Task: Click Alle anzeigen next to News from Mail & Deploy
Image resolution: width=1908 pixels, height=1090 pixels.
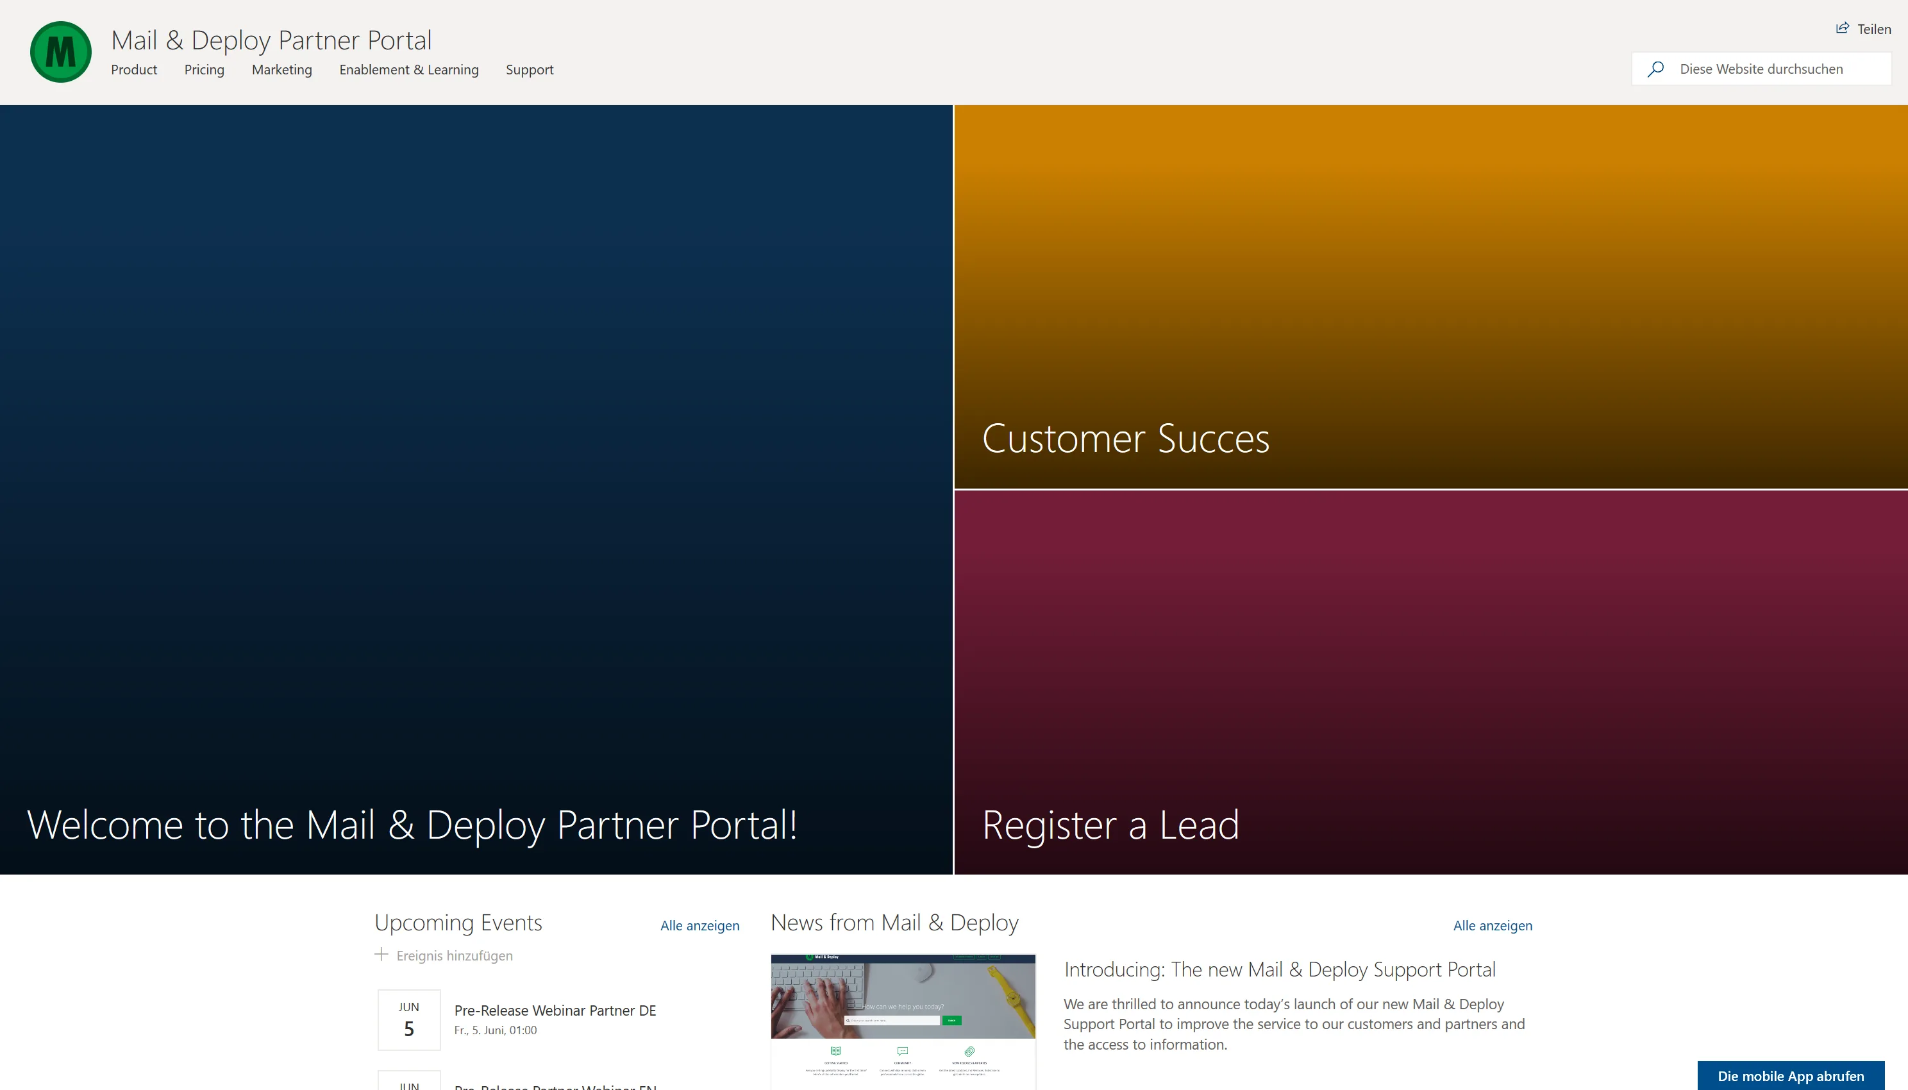Action: (x=1493, y=926)
